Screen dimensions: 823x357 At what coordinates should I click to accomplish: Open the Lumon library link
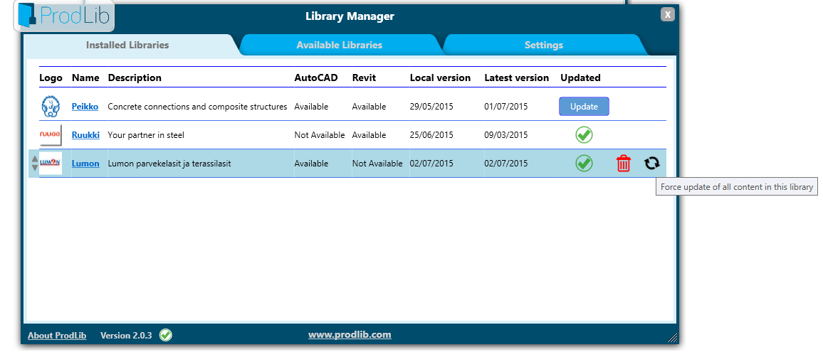(85, 164)
